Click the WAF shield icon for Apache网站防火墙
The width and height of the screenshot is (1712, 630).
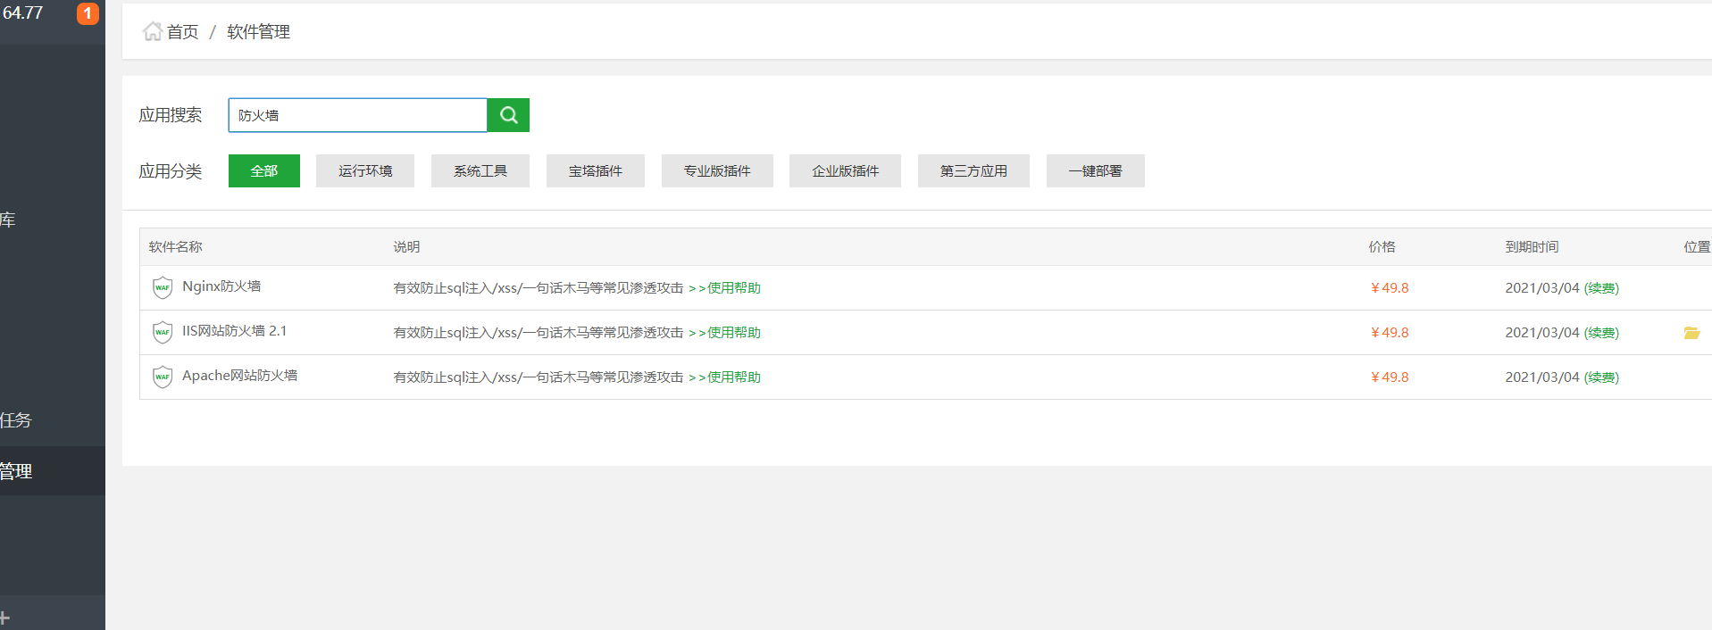coord(163,377)
